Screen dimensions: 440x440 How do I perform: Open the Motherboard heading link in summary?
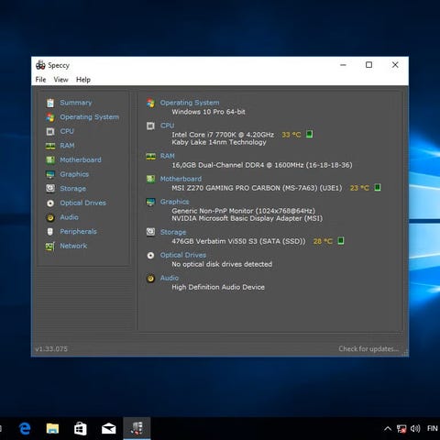pos(181,179)
